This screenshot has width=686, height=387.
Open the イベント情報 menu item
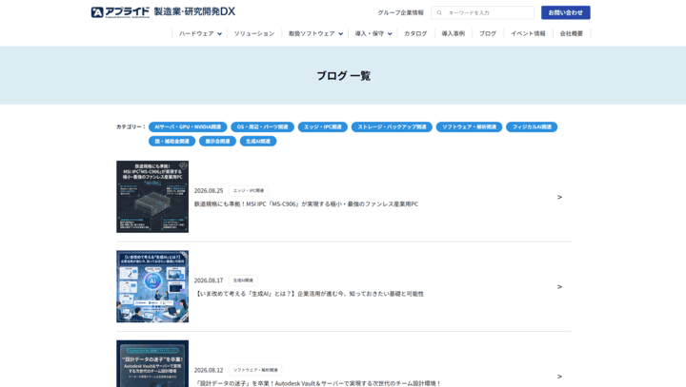(528, 33)
